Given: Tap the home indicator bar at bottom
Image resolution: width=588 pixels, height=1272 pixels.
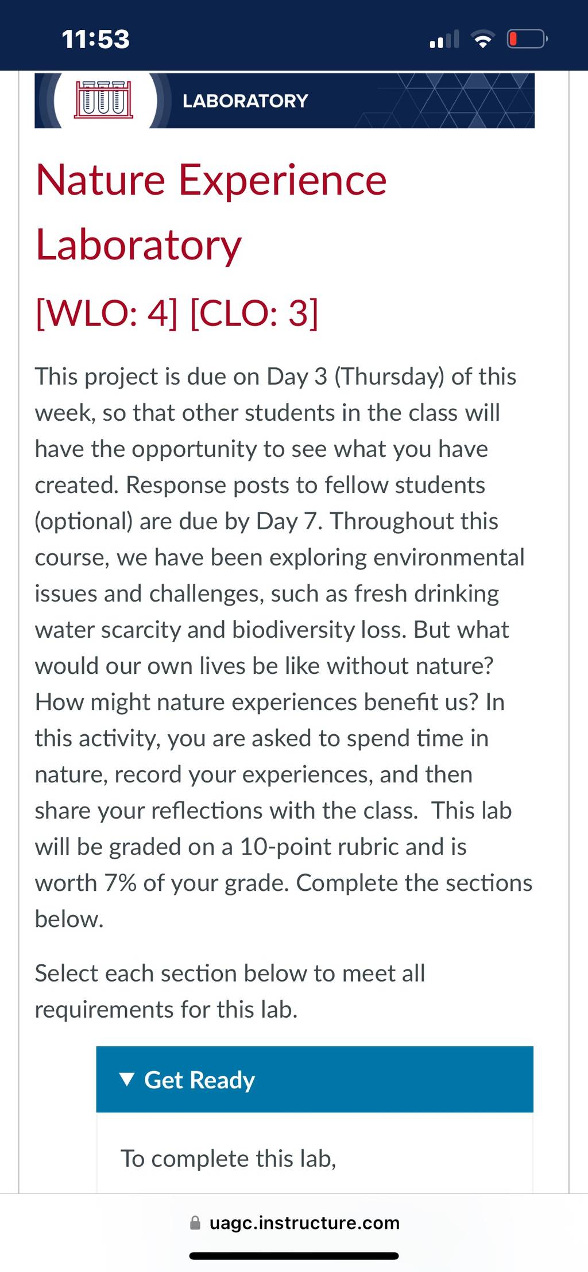Looking at the screenshot, I should point(294,1256).
